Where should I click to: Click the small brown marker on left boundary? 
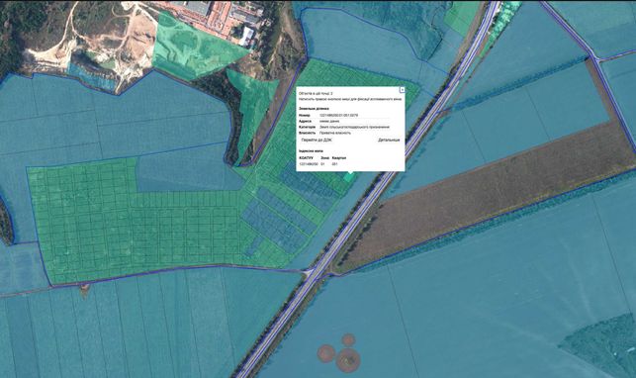84,288
